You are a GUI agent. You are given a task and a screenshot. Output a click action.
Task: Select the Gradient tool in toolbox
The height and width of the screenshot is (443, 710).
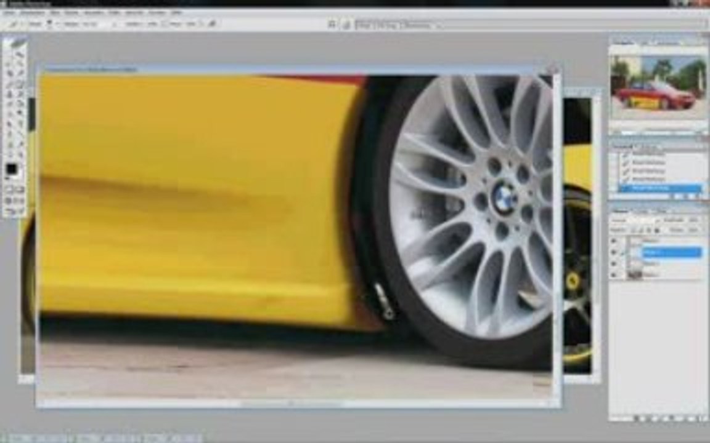pyautogui.click(x=20, y=103)
